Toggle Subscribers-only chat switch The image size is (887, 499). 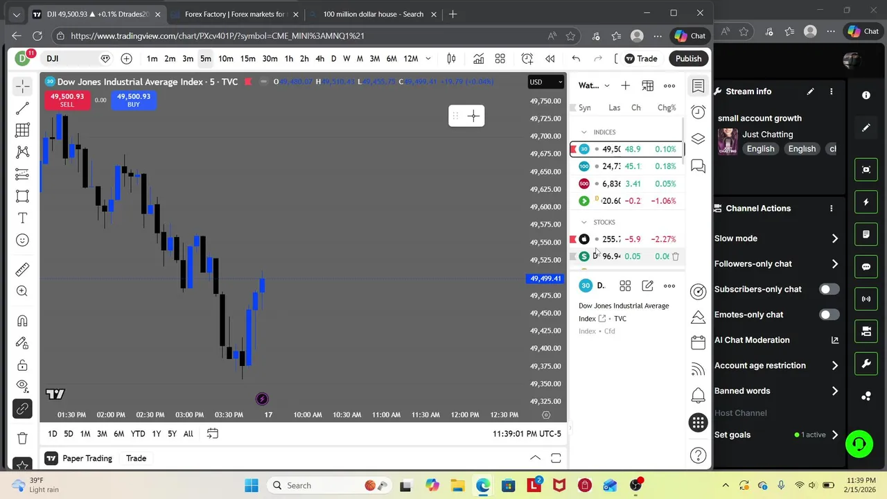829,289
